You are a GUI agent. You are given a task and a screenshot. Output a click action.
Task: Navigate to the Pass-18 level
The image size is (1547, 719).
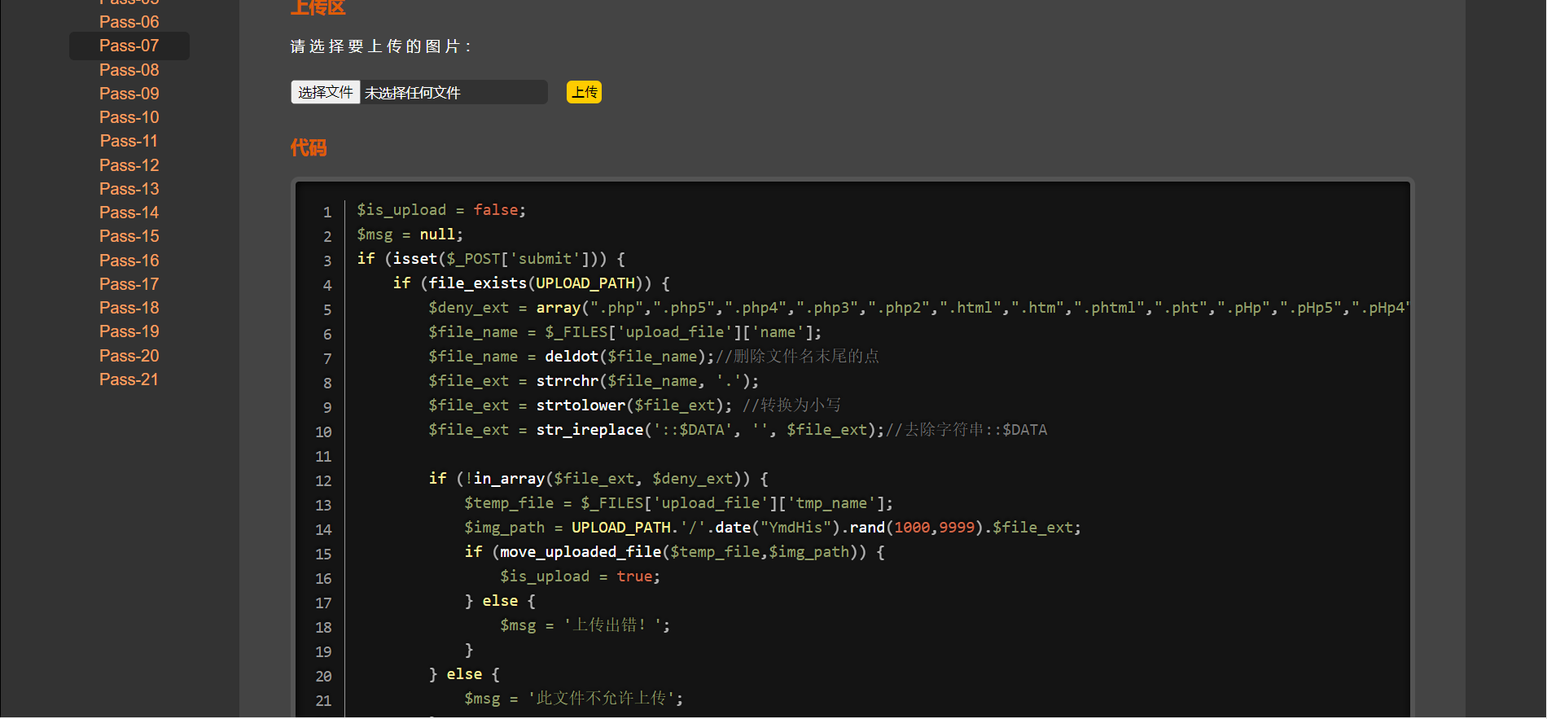129,308
